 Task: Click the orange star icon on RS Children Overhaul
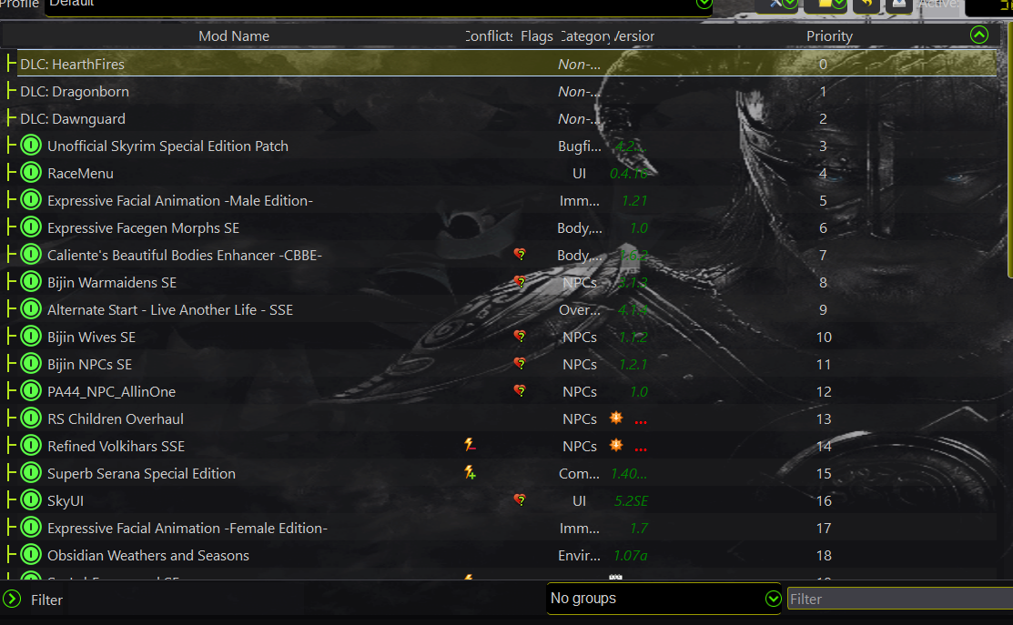pos(615,418)
